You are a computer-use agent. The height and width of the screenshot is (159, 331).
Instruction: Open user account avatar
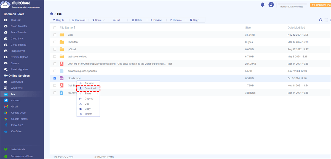pyautogui.click(x=271, y=4)
